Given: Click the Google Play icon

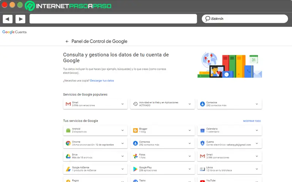Looking at the screenshot, I should click(x=135, y=169).
